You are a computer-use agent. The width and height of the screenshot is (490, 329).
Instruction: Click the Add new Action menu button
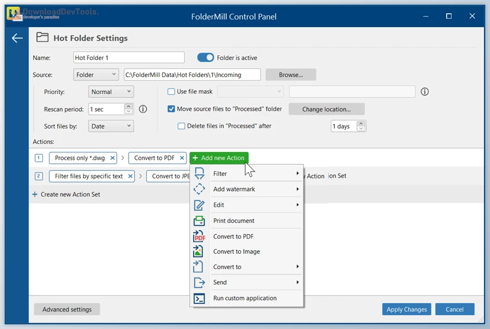pos(219,158)
